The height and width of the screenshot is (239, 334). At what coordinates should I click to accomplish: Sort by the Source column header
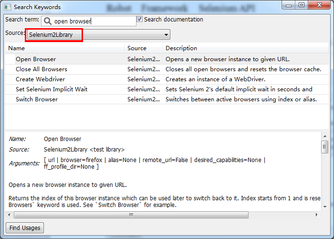pos(143,48)
